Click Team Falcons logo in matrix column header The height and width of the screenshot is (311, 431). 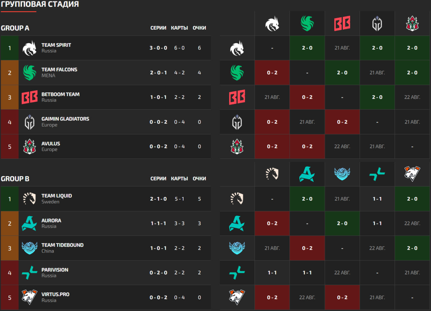tap(307, 24)
